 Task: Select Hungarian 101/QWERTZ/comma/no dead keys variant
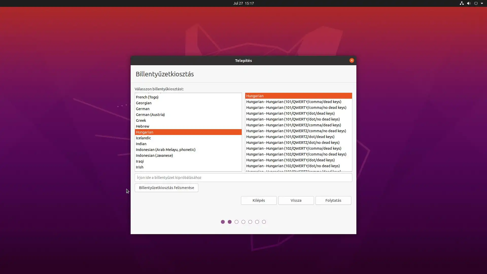(296, 131)
